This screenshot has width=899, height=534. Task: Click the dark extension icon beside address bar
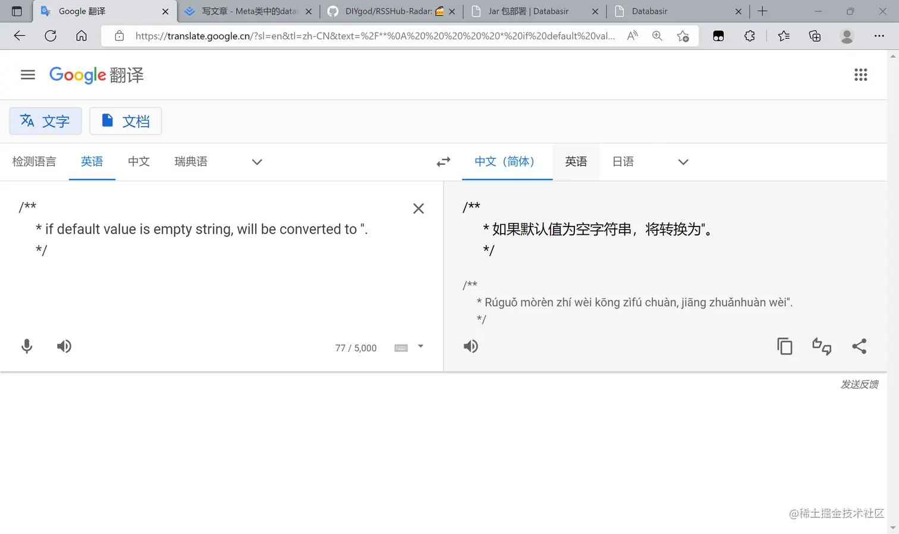718,36
